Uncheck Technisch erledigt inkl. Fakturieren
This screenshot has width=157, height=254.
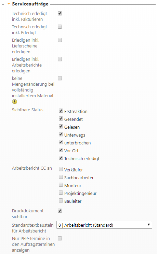pos(60,13)
